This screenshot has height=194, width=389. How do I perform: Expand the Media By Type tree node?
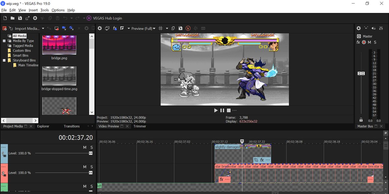coord(4,41)
